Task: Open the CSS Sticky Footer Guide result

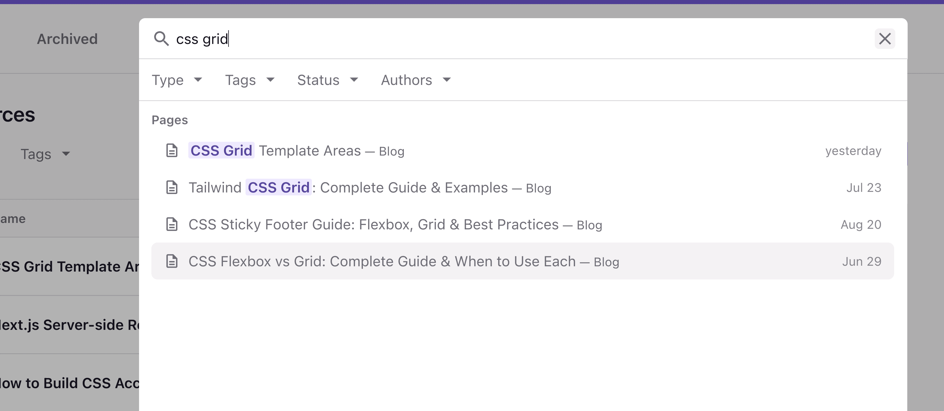Action: 395,224
